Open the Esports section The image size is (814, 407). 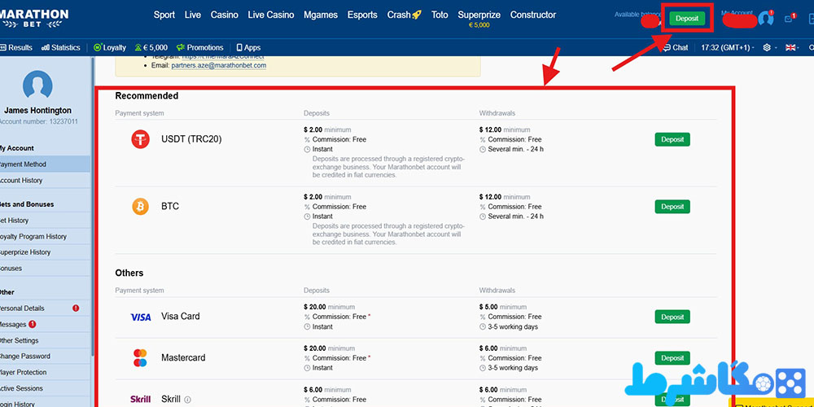tap(362, 15)
